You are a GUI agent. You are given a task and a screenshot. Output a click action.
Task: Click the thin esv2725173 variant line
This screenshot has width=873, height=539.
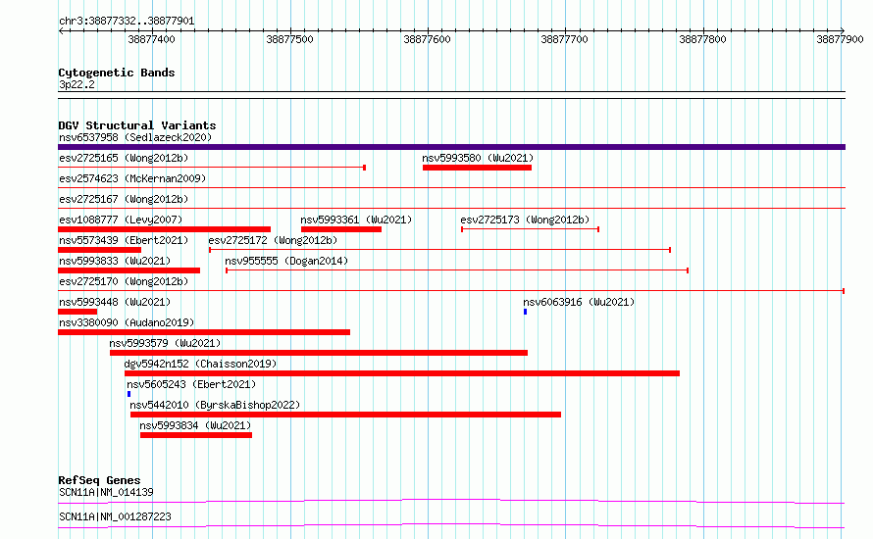pyautogui.click(x=530, y=229)
